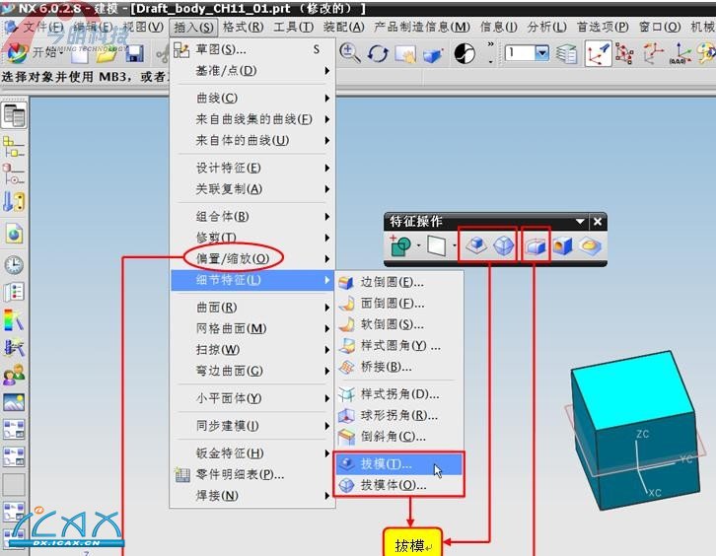
Task: Select 面倒圆(F)... face blend command
Action: tap(399, 303)
